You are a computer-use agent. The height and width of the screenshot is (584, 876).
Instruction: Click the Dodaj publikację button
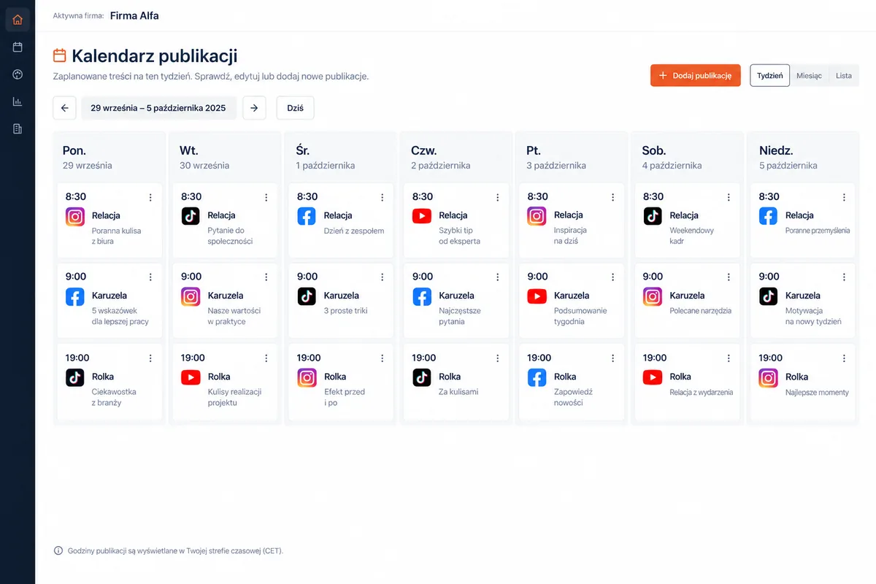(696, 76)
